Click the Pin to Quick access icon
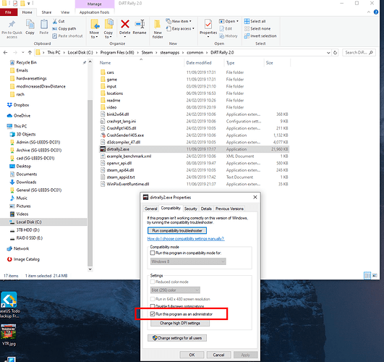384x362 pixels. 12,25
